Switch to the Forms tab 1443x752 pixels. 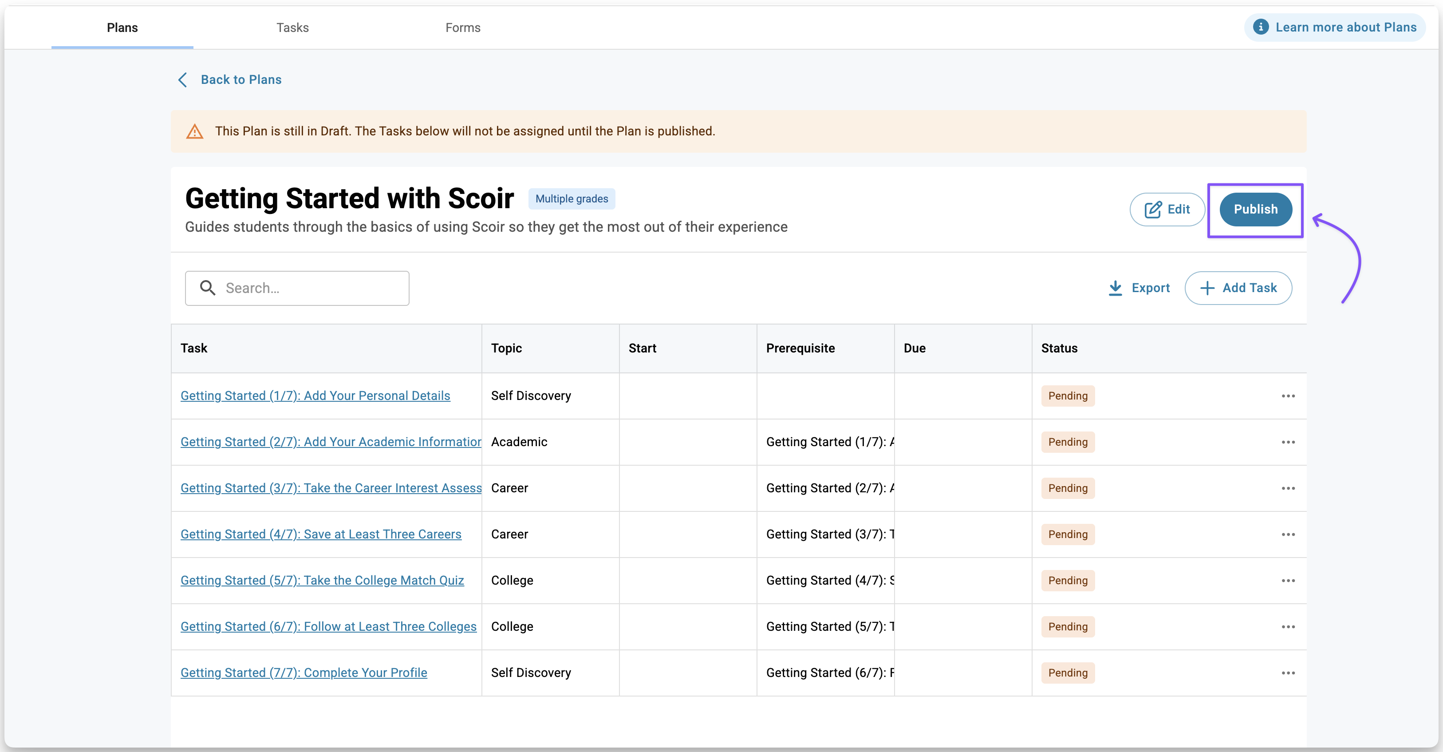tap(463, 28)
